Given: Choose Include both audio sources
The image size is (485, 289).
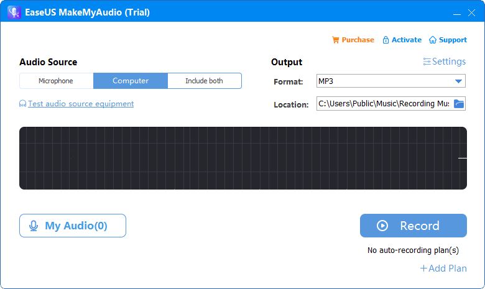Looking at the screenshot, I should 205,81.
